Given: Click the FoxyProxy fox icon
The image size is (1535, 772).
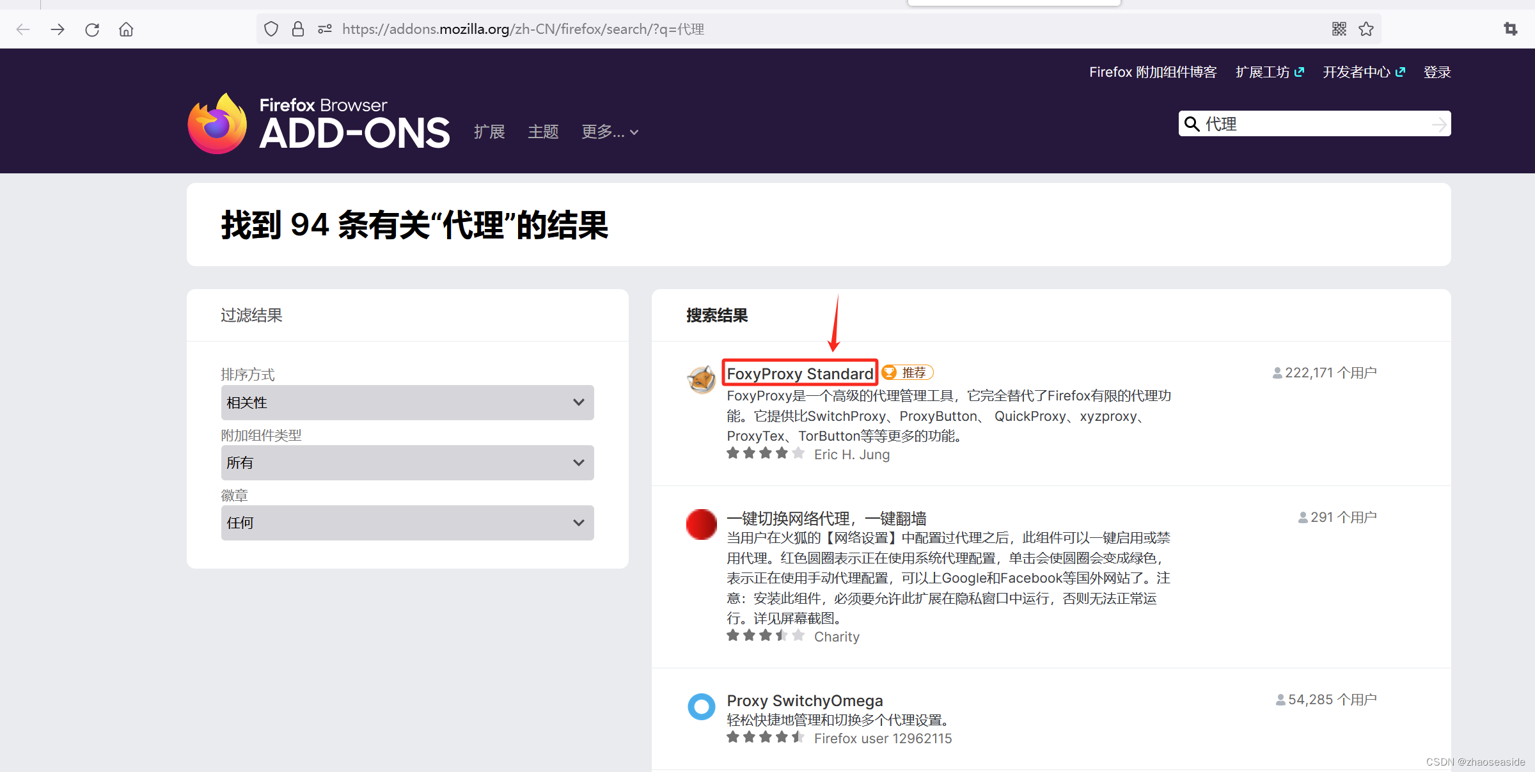Looking at the screenshot, I should click(701, 380).
